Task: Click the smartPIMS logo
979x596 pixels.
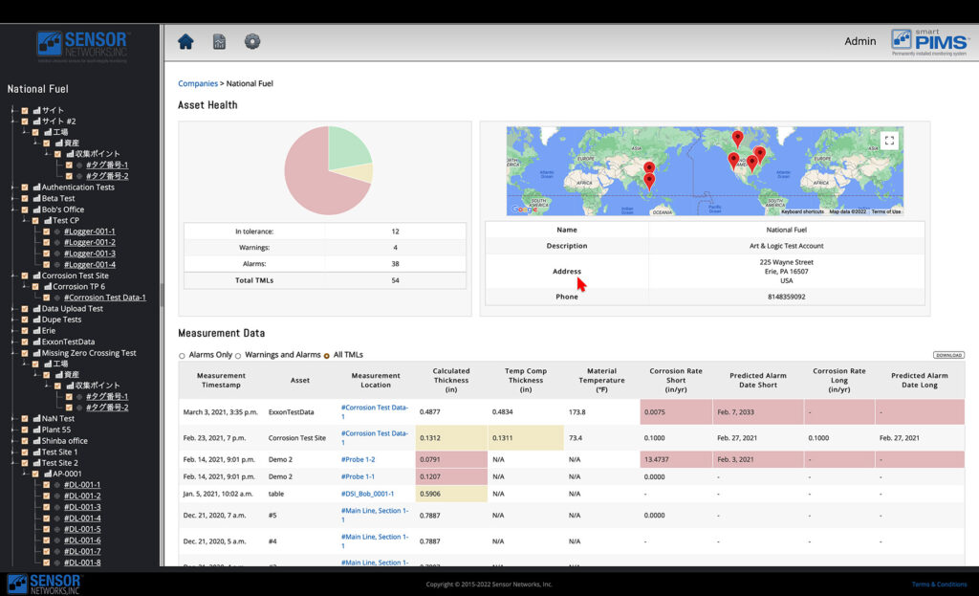Action: coord(929,42)
